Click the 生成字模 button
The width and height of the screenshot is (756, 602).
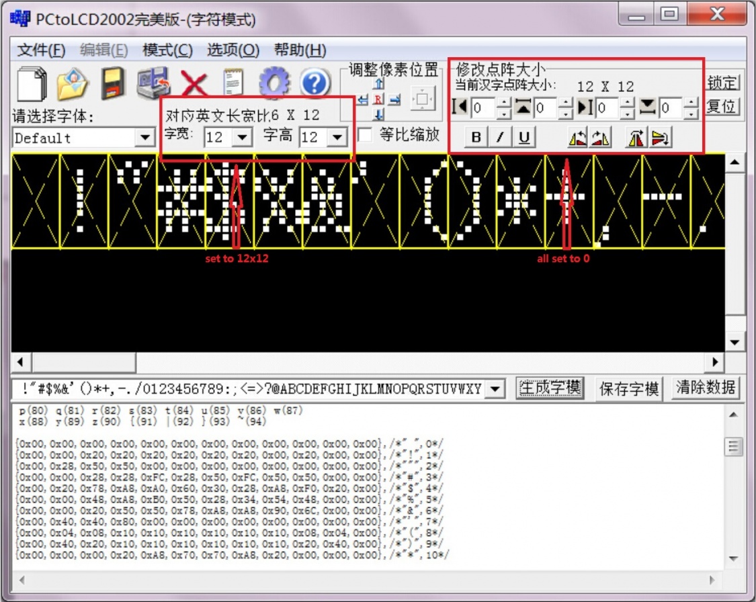pyautogui.click(x=550, y=388)
